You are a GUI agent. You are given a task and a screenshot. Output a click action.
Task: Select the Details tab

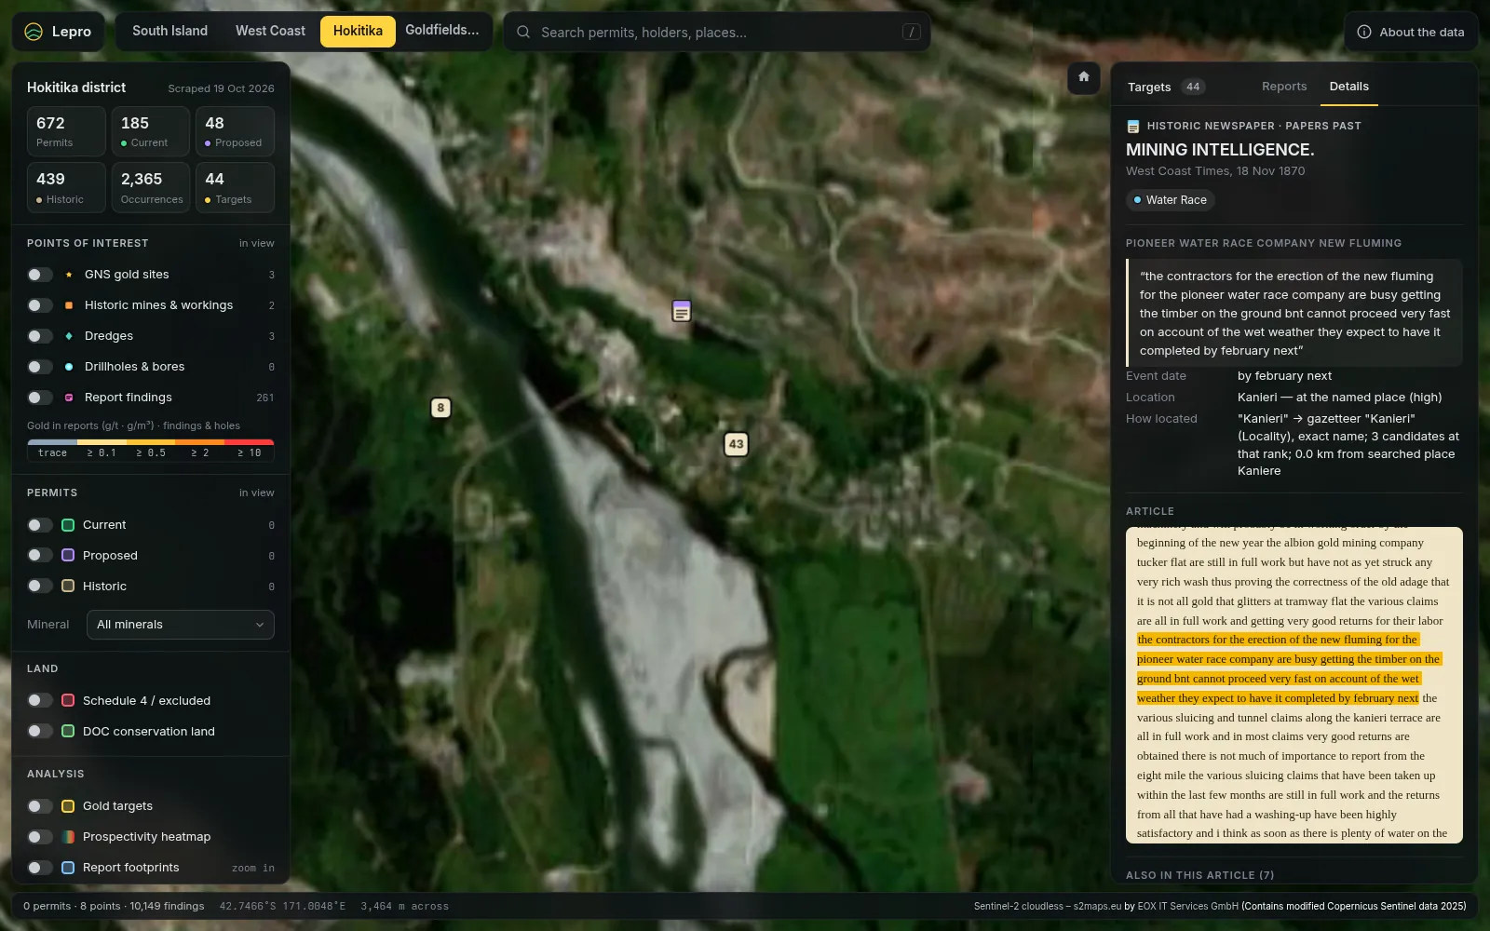click(1349, 87)
